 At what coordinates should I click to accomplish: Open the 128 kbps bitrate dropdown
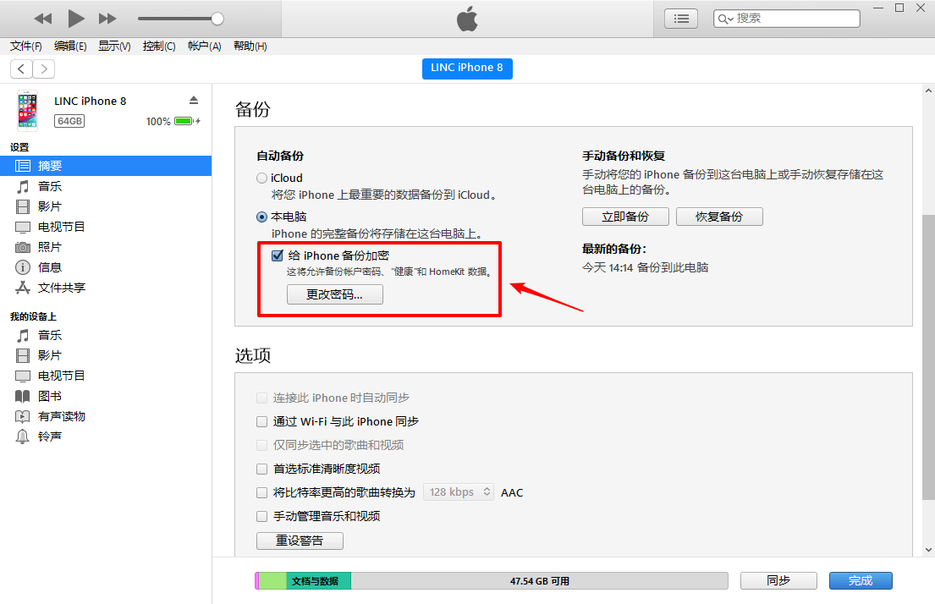[x=458, y=492]
